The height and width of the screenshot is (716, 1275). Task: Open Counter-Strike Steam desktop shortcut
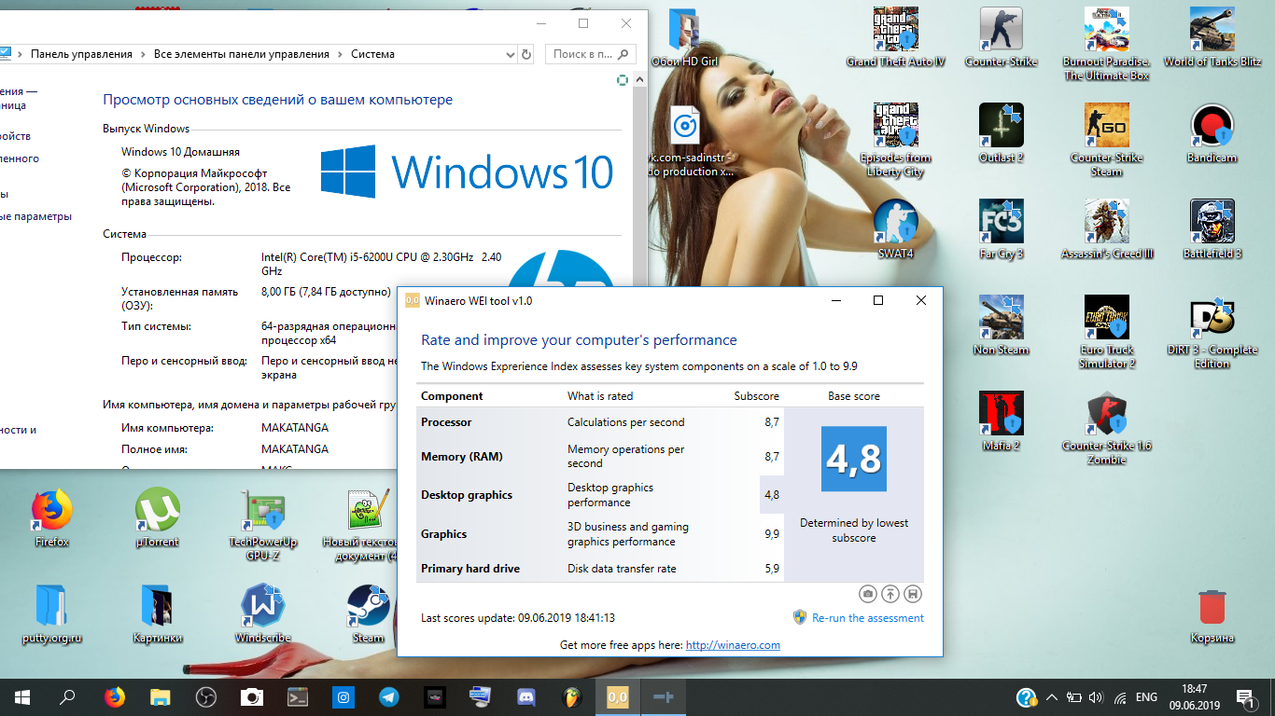pos(1107,140)
